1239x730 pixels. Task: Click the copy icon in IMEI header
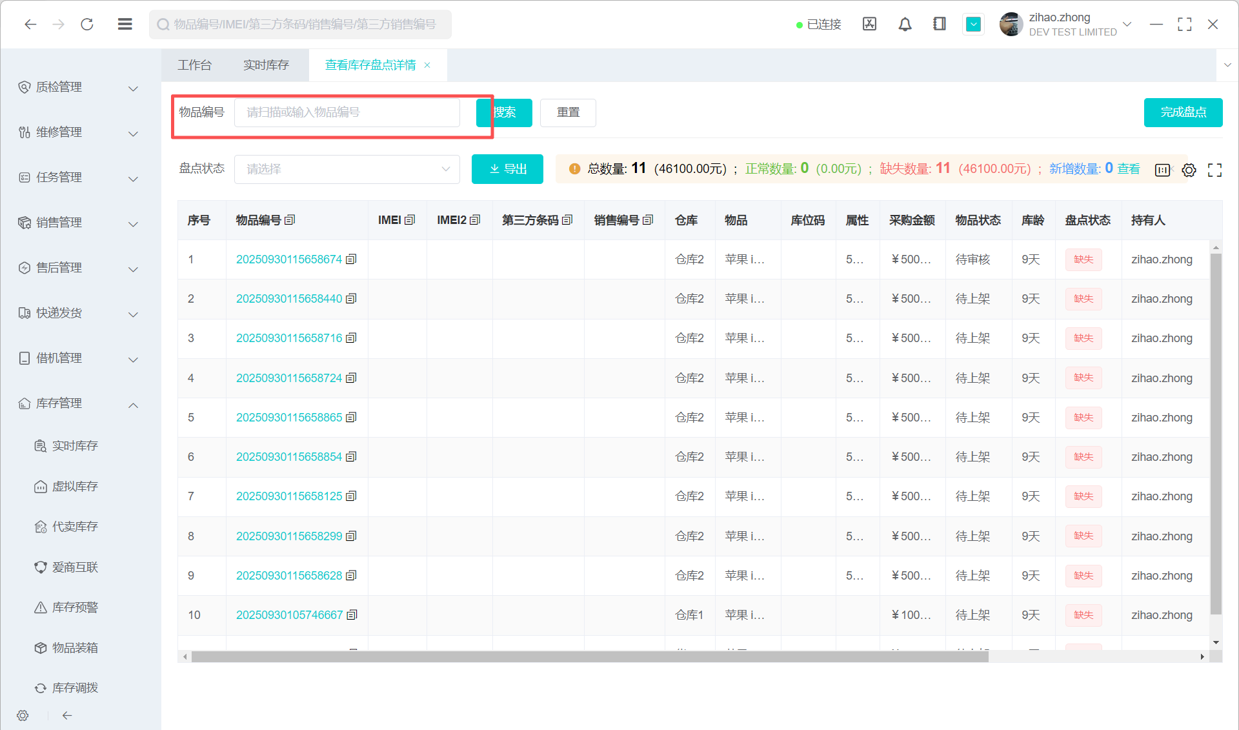coord(410,220)
